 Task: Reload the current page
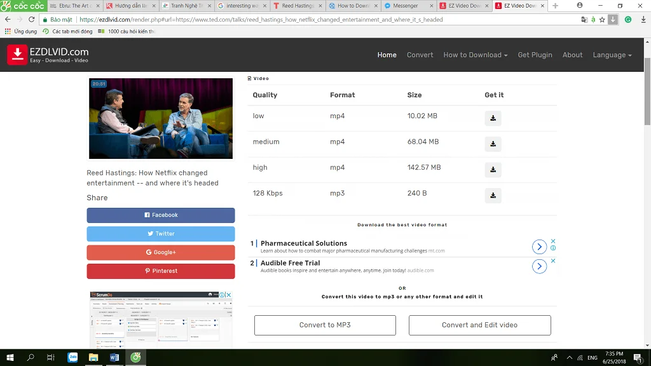(32, 20)
